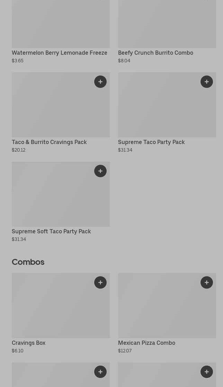The image size is (223, 387).
Task: Click the Combos section heading
Action: (x=28, y=262)
